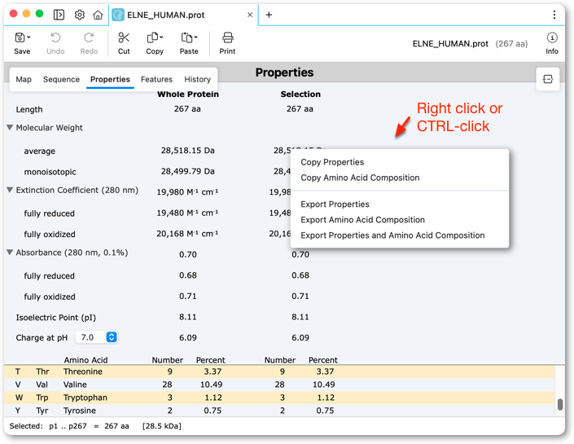The image size is (574, 444).
Task: Click the whole protein charge value 6.09
Action: click(188, 338)
